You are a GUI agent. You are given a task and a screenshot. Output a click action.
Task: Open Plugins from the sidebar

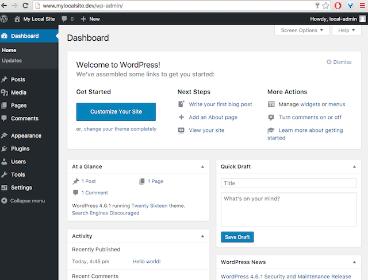point(20,149)
